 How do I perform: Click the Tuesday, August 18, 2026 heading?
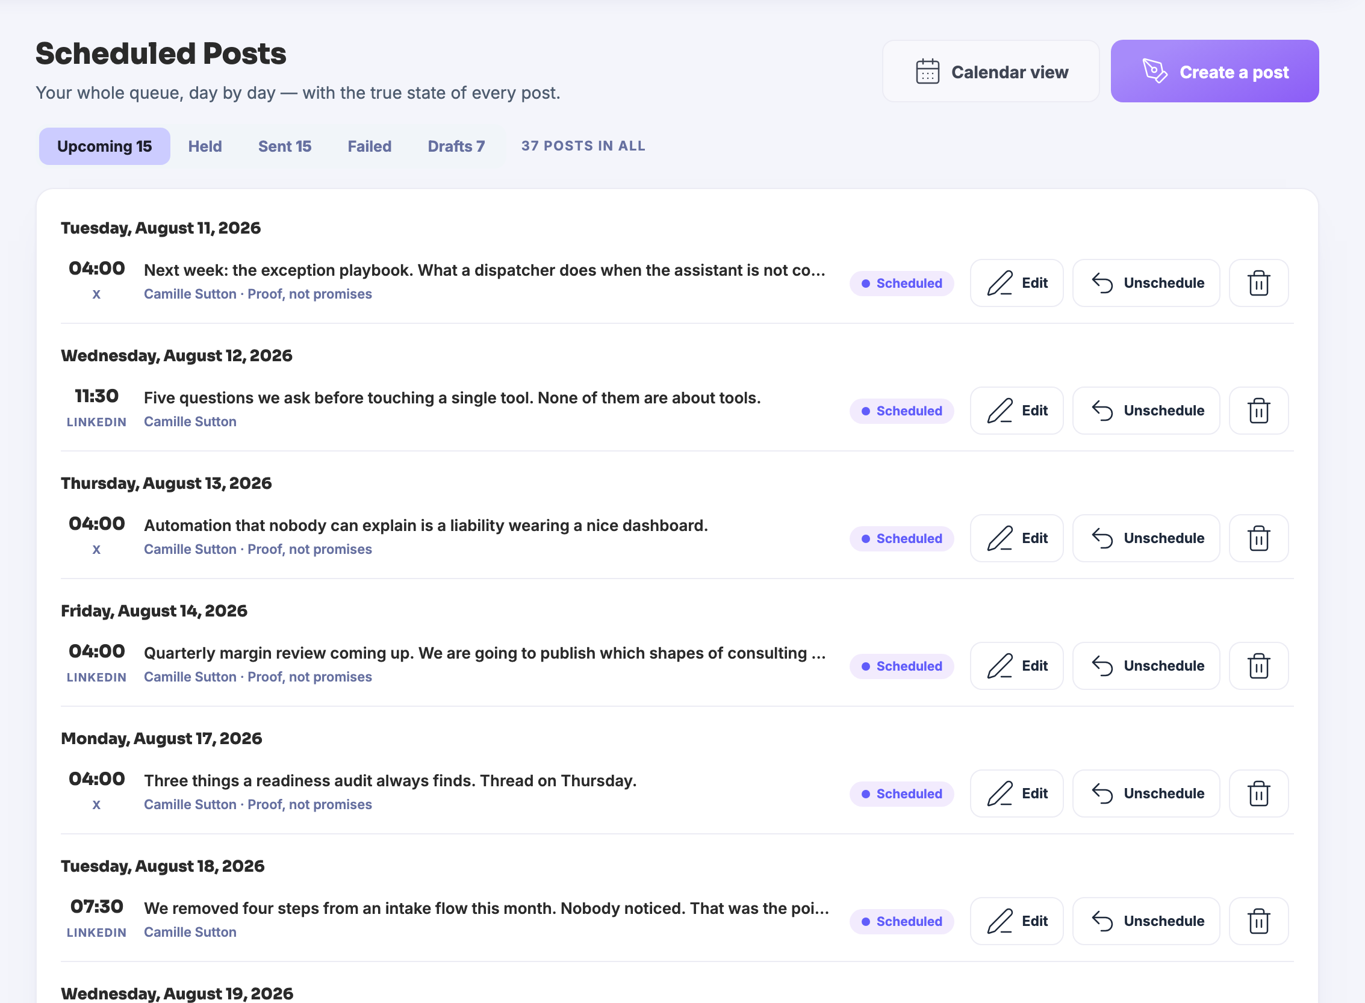tap(162, 866)
